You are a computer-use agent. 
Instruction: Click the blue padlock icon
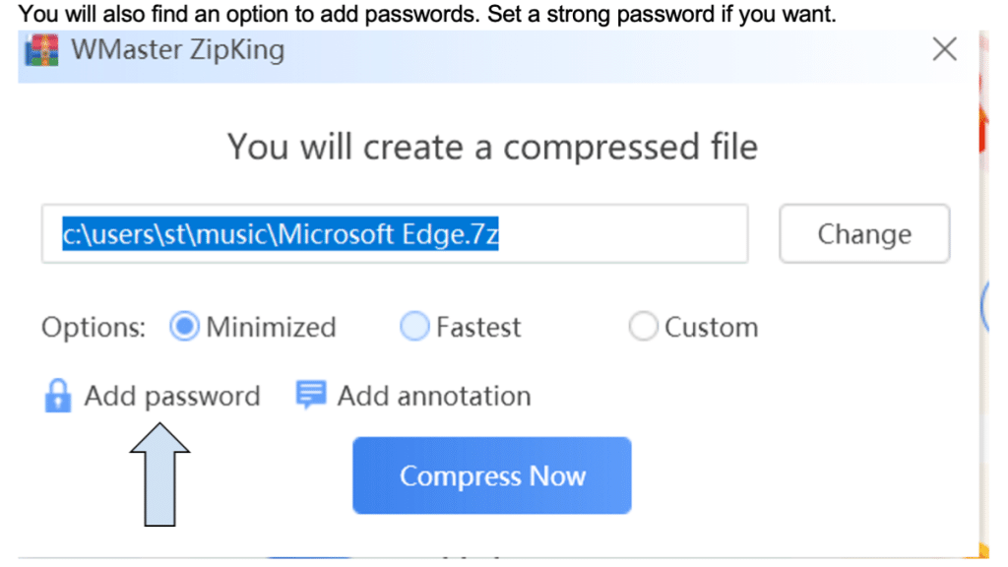click(x=58, y=396)
